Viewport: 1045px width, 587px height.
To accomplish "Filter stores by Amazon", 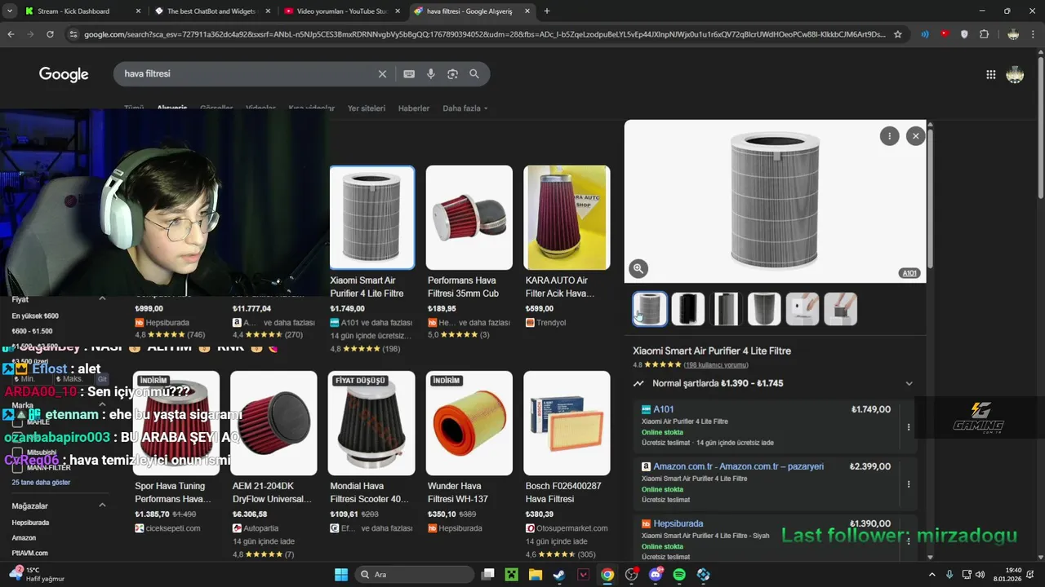I will point(24,538).
